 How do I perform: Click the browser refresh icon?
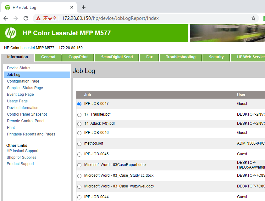coord(26,18)
